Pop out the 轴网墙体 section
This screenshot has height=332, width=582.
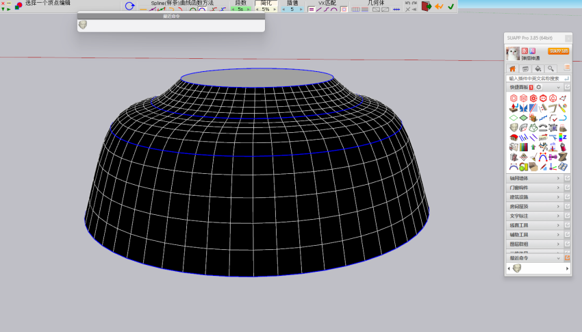[x=567, y=178]
